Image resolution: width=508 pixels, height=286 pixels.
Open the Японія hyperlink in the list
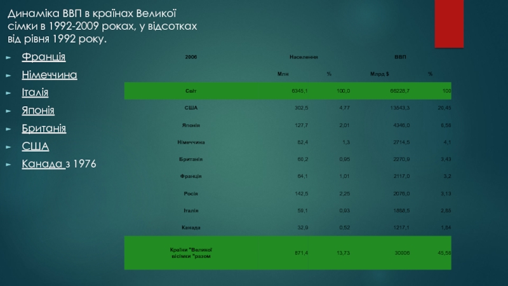click(x=38, y=111)
